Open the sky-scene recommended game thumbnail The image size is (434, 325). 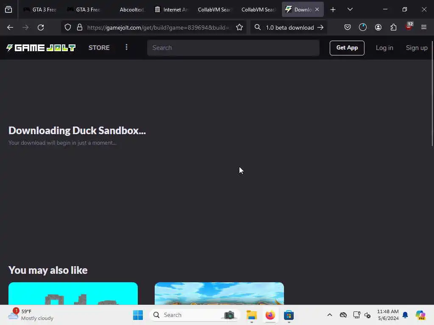(219, 293)
